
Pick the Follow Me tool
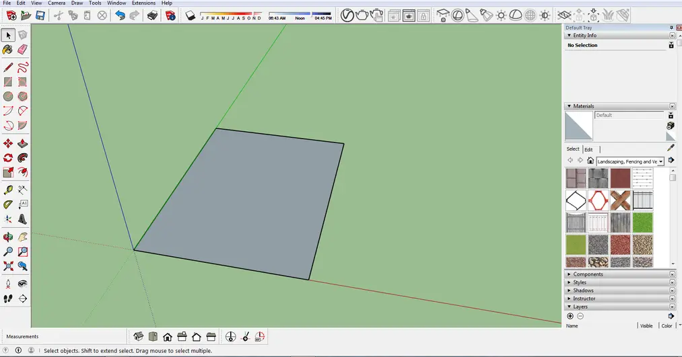tap(23, 157)
